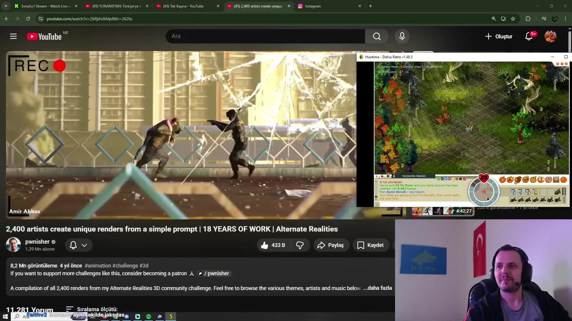
Task: Open YouTube notifications bell
Action: click(x=529, y=37)
